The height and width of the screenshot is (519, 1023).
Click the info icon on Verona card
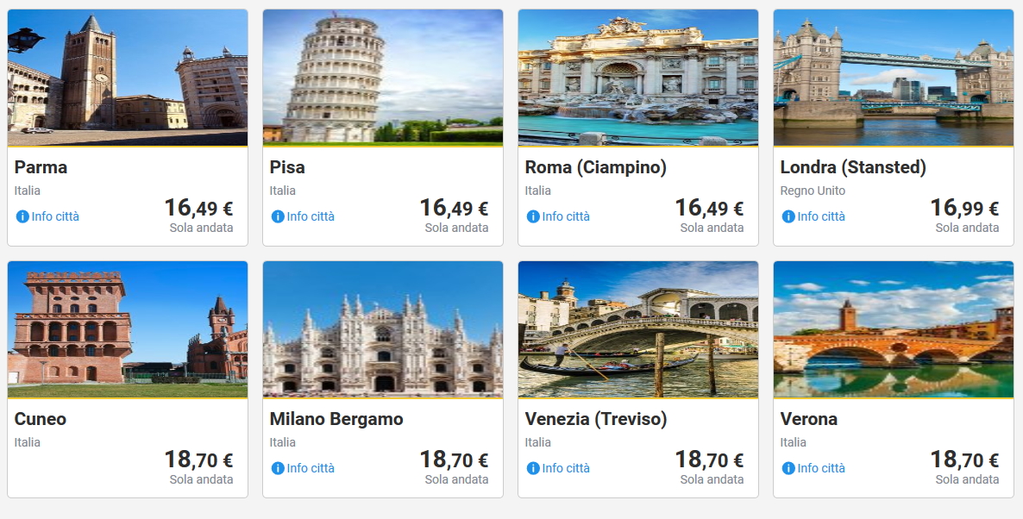(x=788, y=468)
